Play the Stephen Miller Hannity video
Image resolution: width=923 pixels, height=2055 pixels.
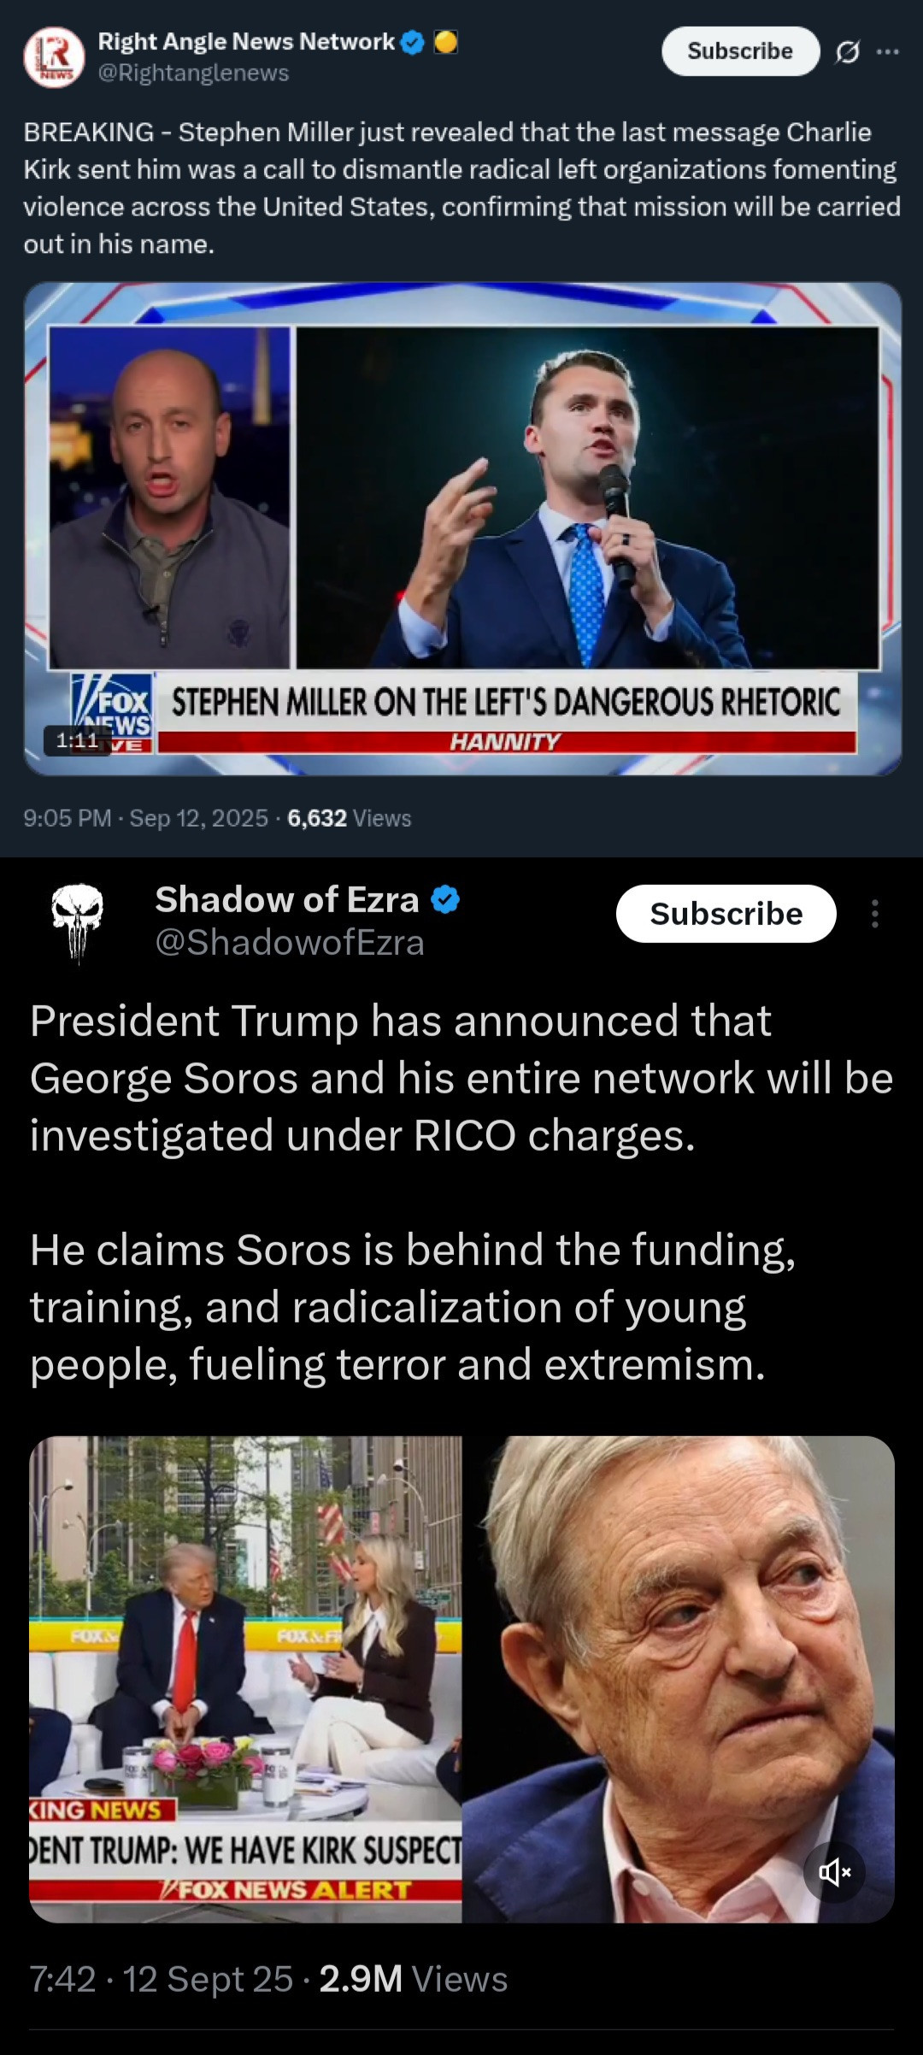point(462,529)
